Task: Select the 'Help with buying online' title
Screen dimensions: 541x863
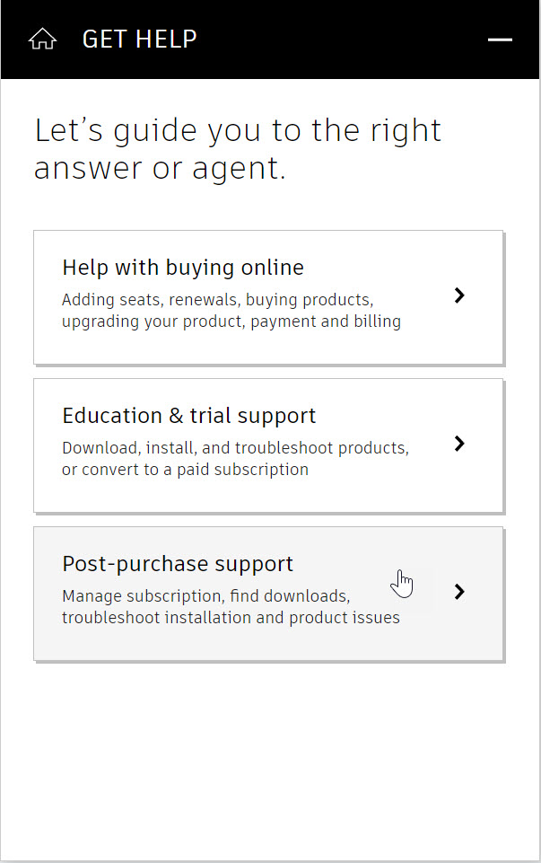Action: tap(183, 268)
